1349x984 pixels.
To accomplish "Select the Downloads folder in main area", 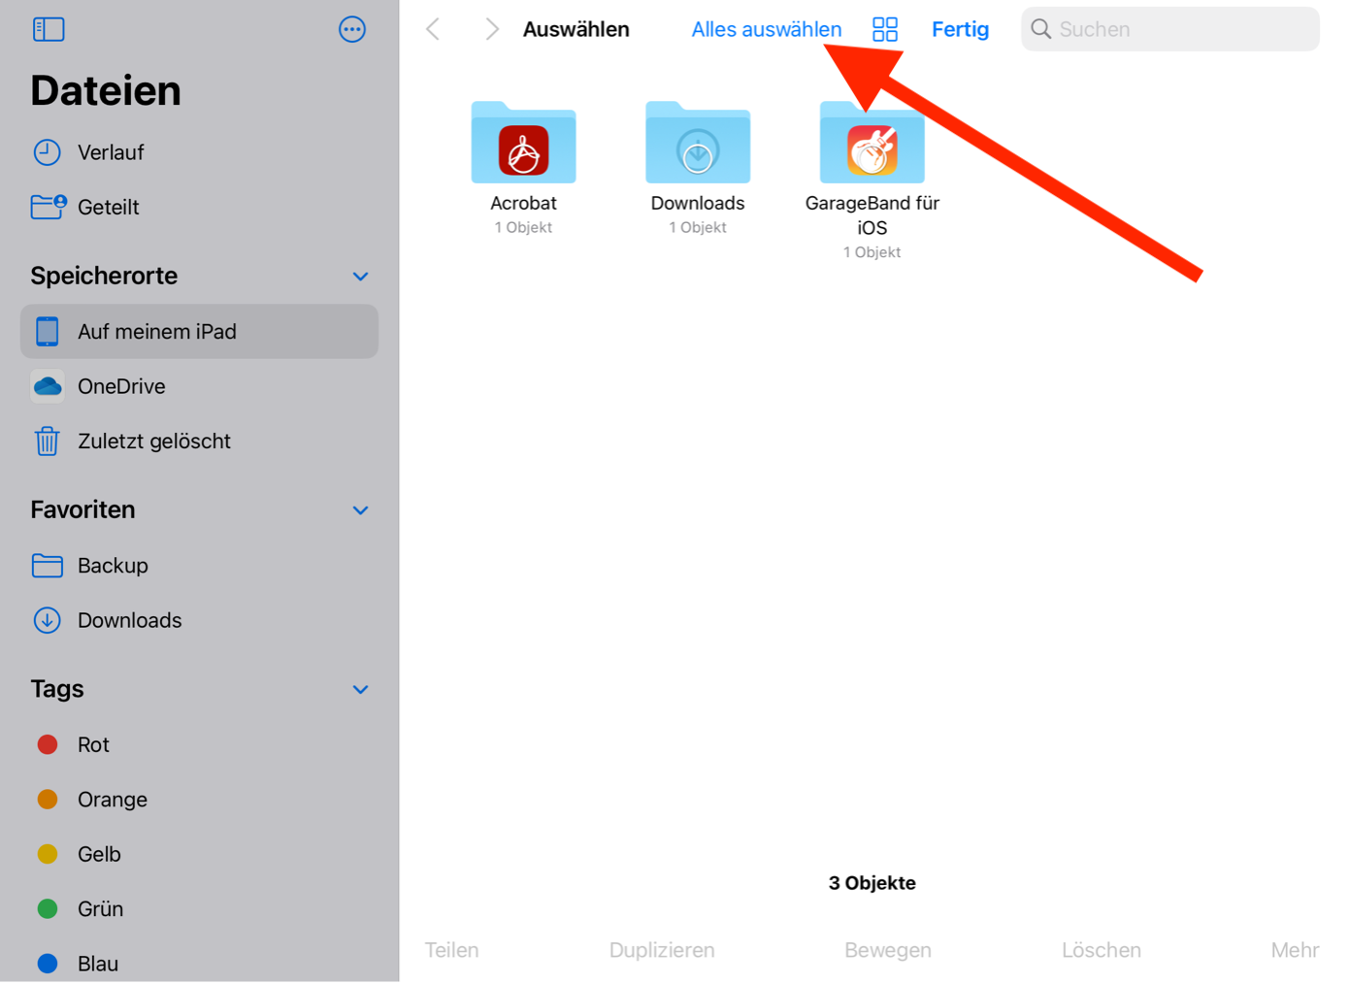I will point(697,144).
